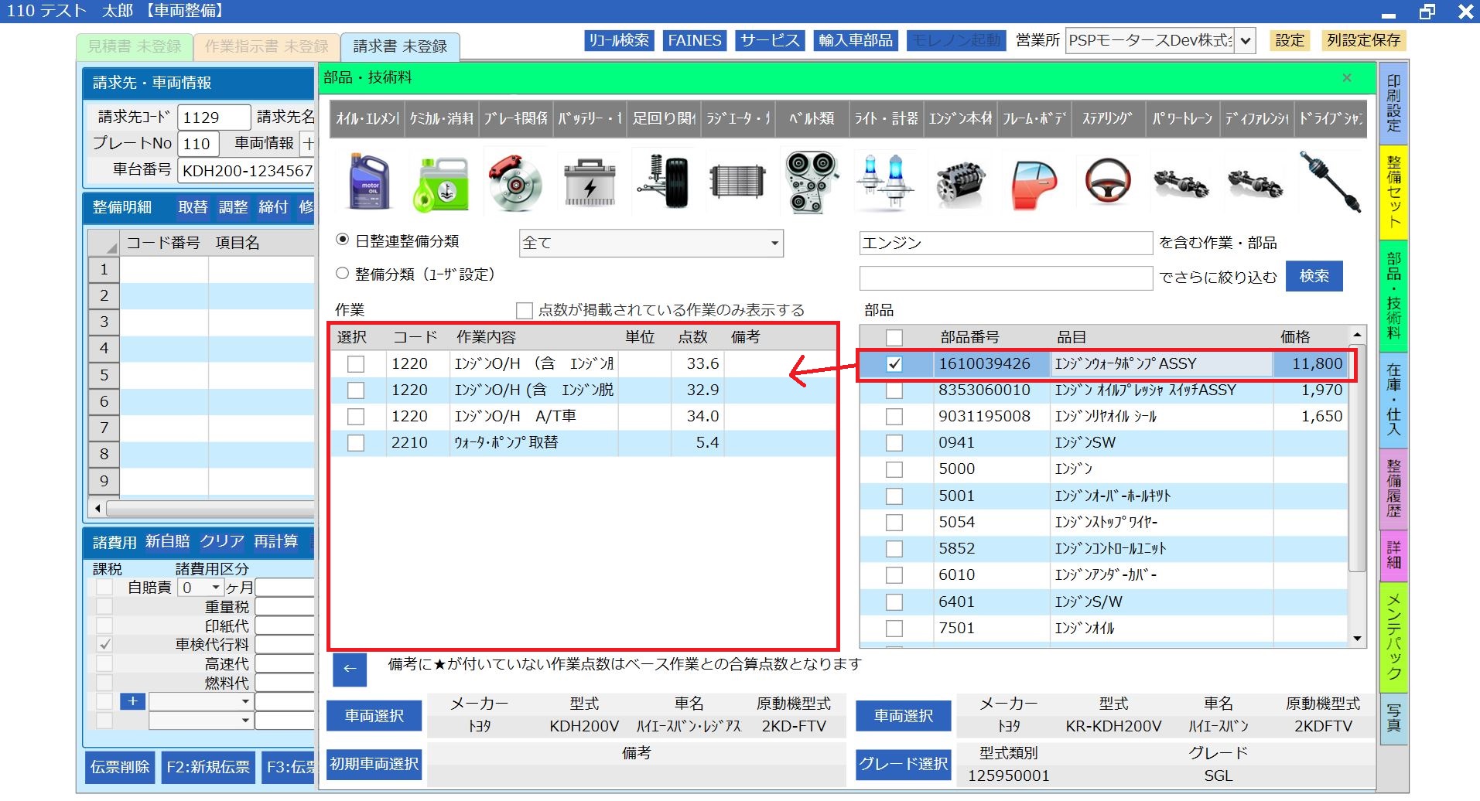1480x801 pixels.
Task: Switch to the 見積書 未登録 tab
Action: pos(134,47)
